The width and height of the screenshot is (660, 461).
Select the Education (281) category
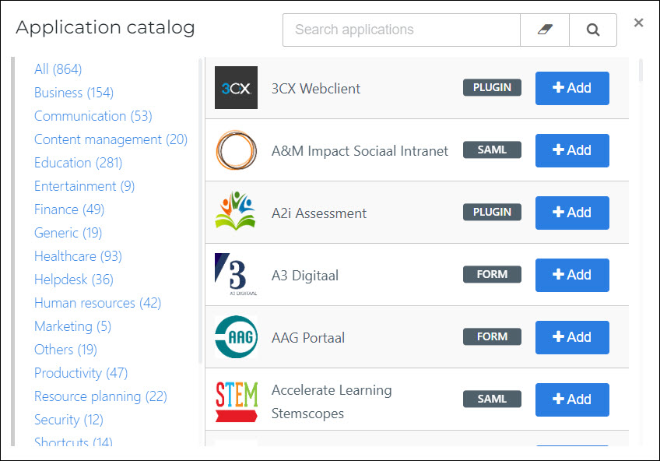[x=79, y=163]
